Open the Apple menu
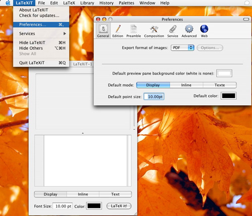Image resolution: width=252 pixels, height=216 pixels. coord(8,3)
